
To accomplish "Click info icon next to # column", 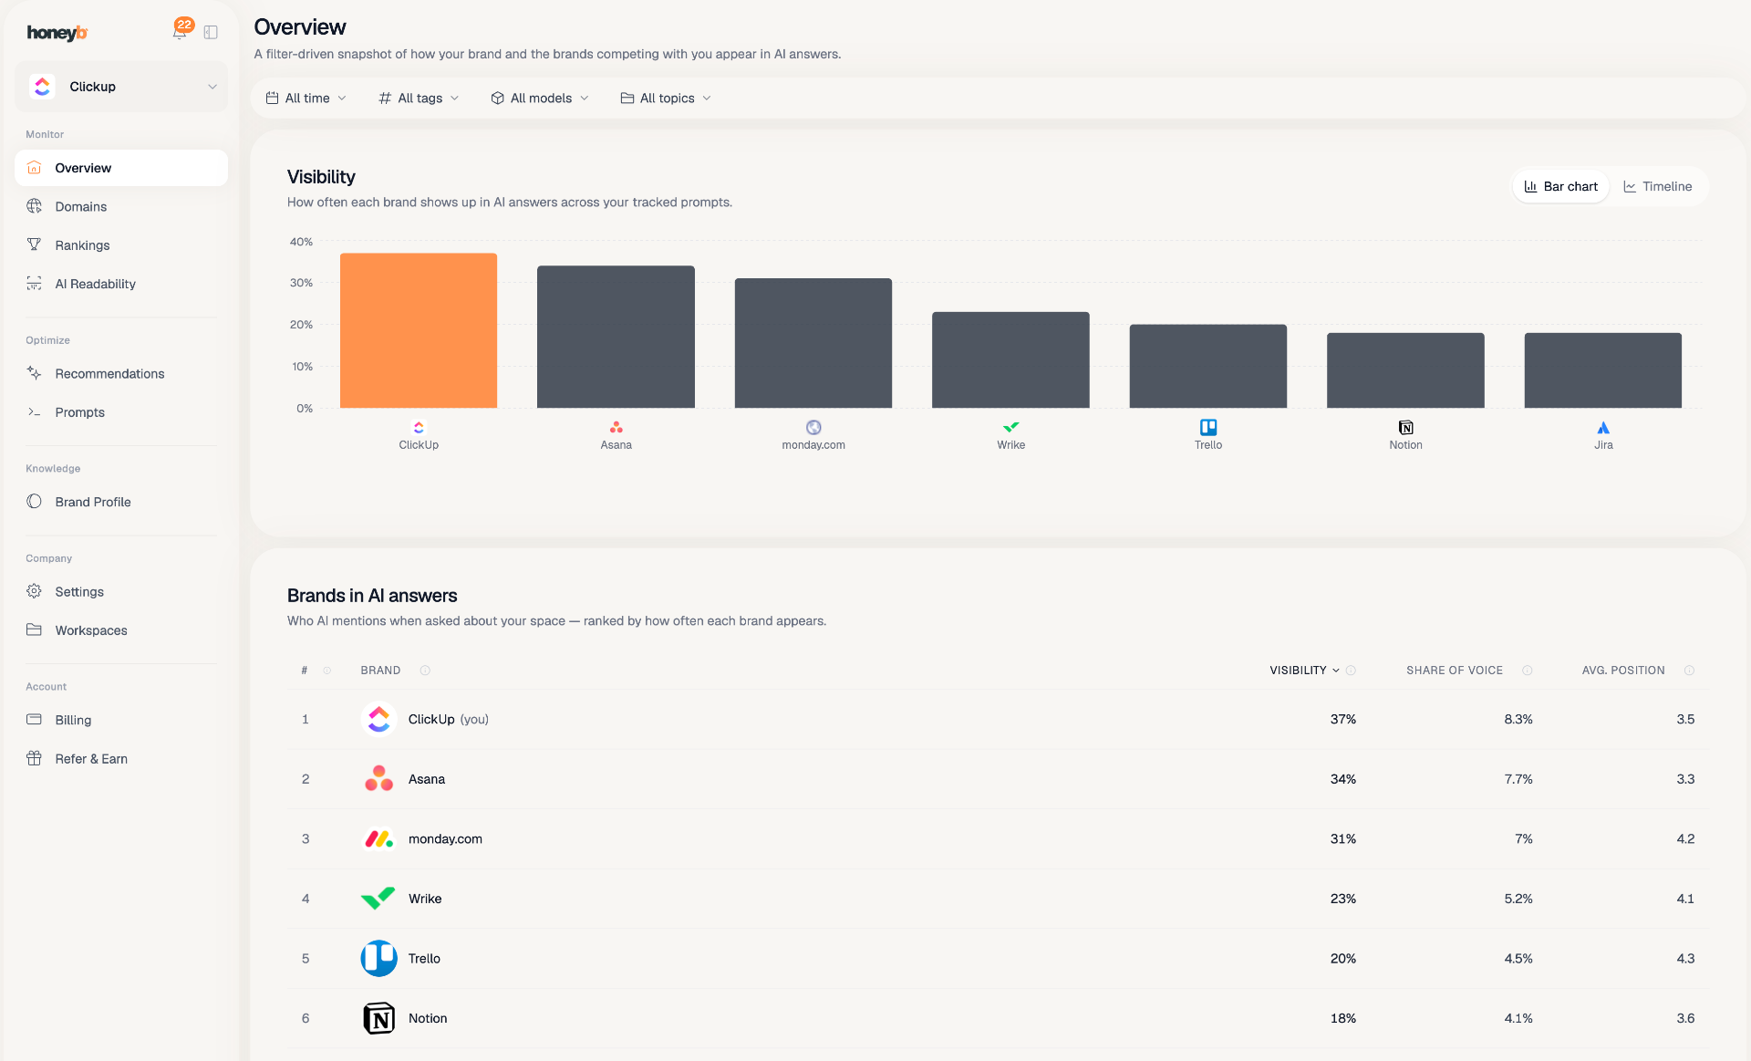I will (327, 671).
